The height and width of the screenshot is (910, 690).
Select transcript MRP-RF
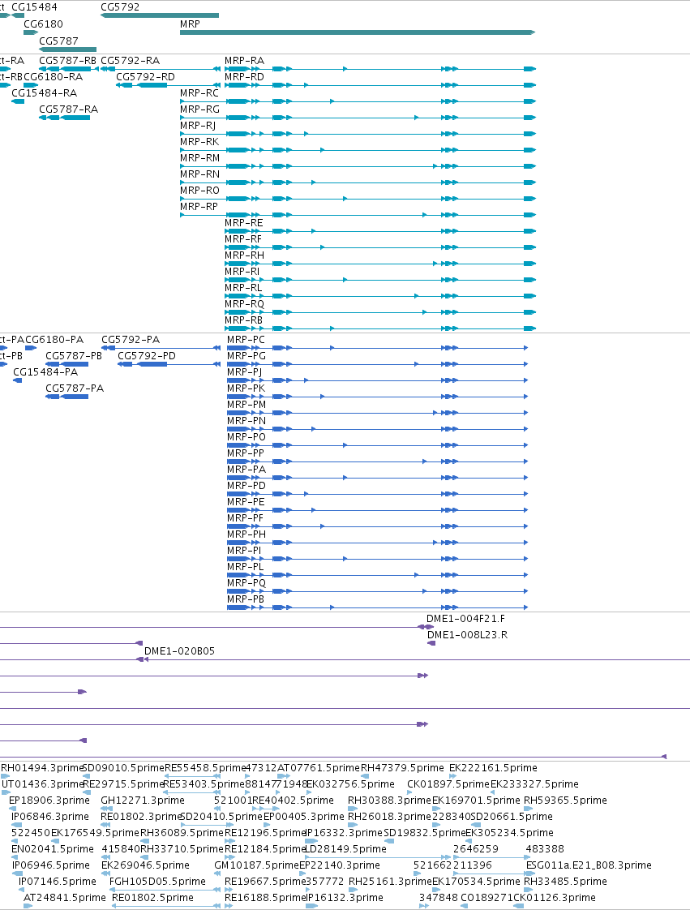click(x=243, y=240)
